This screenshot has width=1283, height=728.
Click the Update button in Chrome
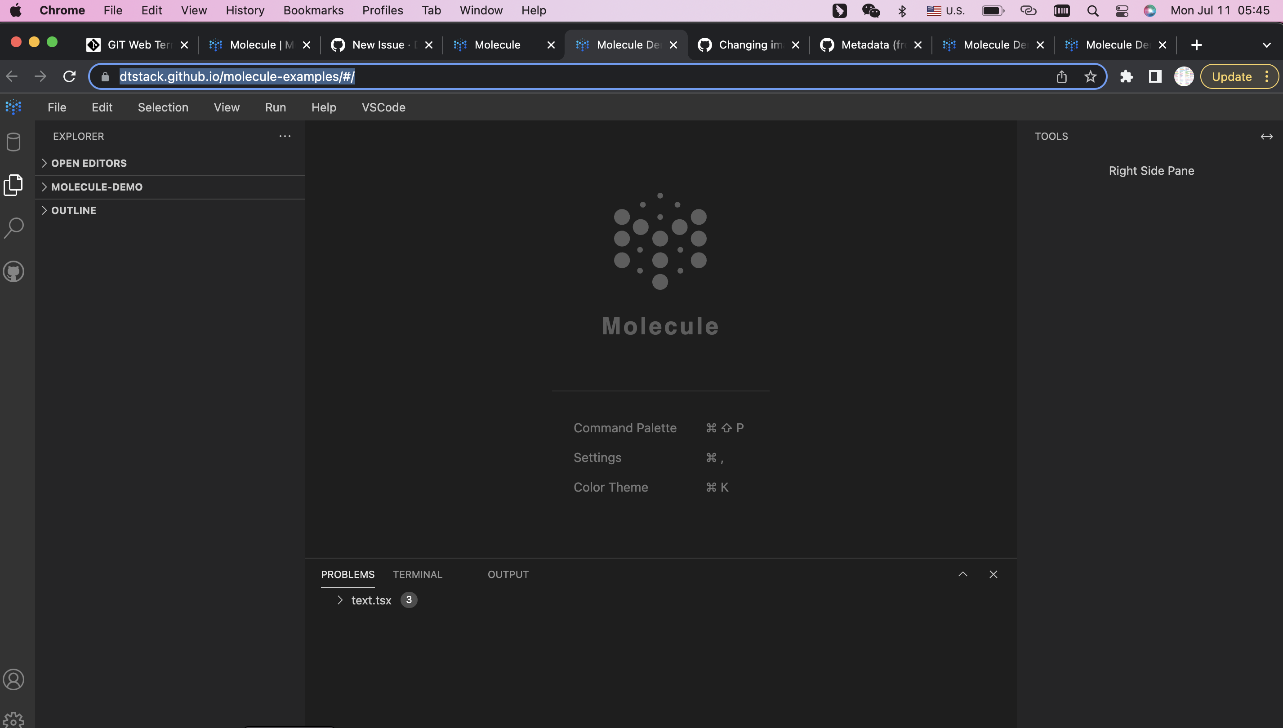pyautogui.click(x=1231, y=76)
